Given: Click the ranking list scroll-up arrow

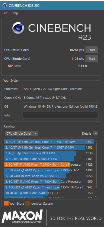Looking at the screenshot, I should [96, 141].
